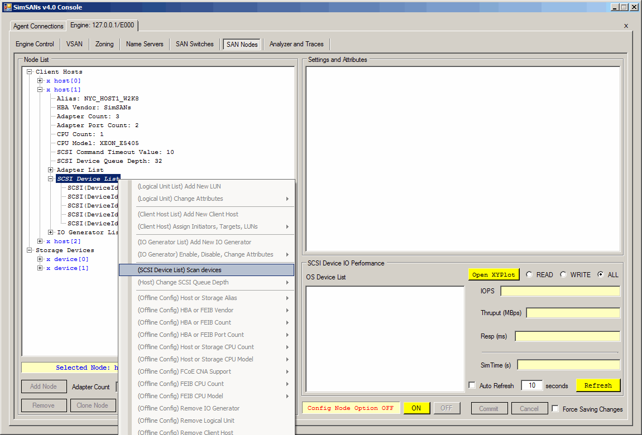Choose Scan devices from context menu
642x435 pixels.
coord(207,270)
